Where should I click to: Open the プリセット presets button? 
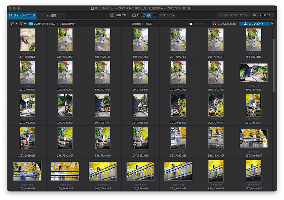(262, 15)
